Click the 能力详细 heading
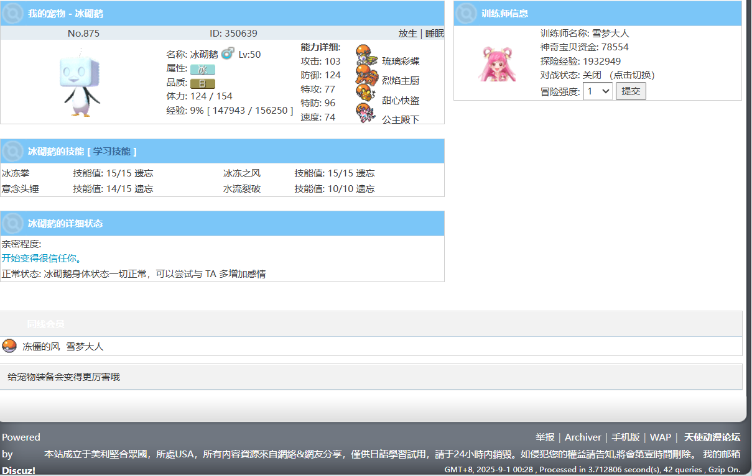The width and height of the screenshot is (752, 476). 320,47
